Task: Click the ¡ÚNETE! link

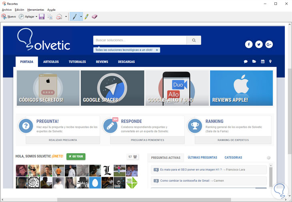Action: pyautogui.click(x=58, y=156)
